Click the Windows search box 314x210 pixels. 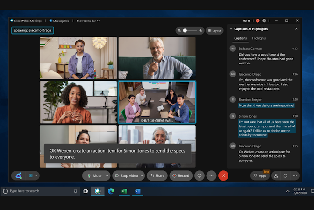pyautogui.click(x=41, y=191)
